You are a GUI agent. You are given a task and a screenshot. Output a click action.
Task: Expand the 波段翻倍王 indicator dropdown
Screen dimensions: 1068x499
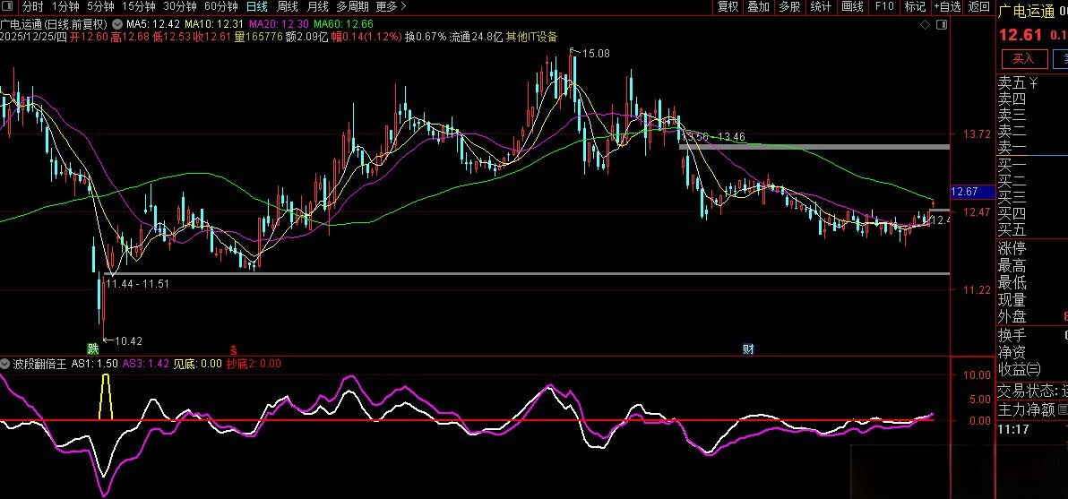pos(7,365)
